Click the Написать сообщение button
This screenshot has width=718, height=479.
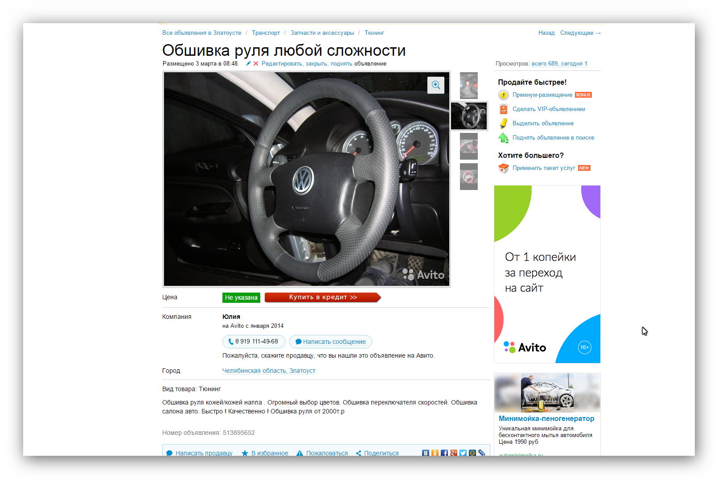pyautogui.click(x=331, y=342)
